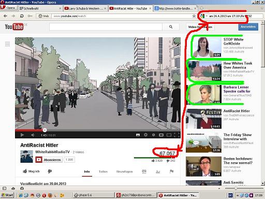Open the Opera main menu
Image resolution: width=265 pixels, height=199 pixels.
(8, 8)
